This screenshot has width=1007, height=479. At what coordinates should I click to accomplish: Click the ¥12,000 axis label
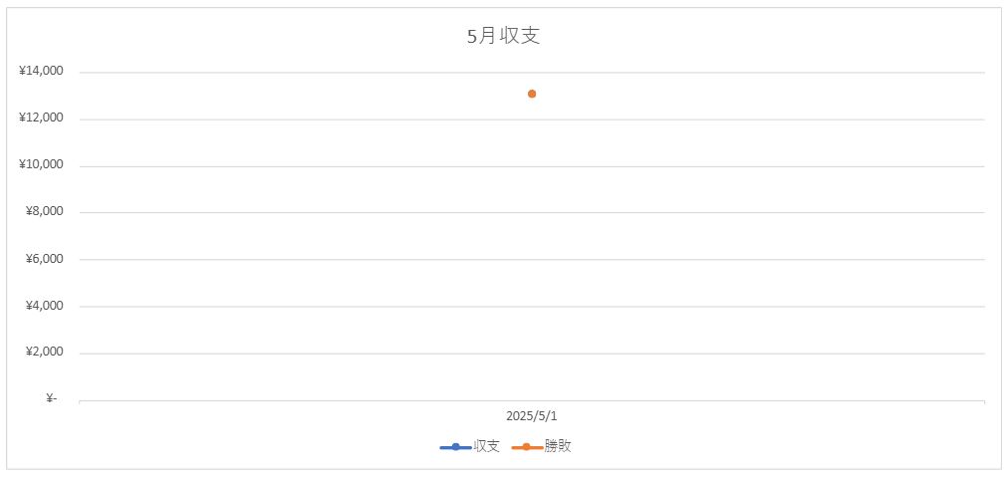[41, 119]
